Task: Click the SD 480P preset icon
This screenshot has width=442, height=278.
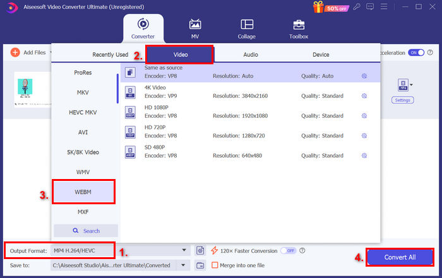Action: coord(130,152)
